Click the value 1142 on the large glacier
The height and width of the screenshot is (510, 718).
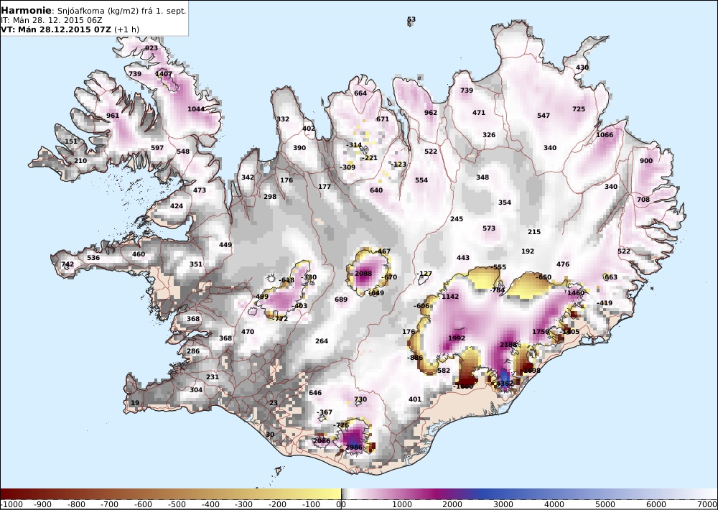(x=450, y=297)
